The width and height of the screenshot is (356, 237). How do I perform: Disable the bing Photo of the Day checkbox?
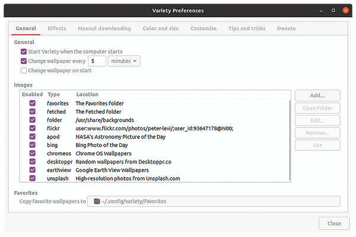(x=33, y=145)
